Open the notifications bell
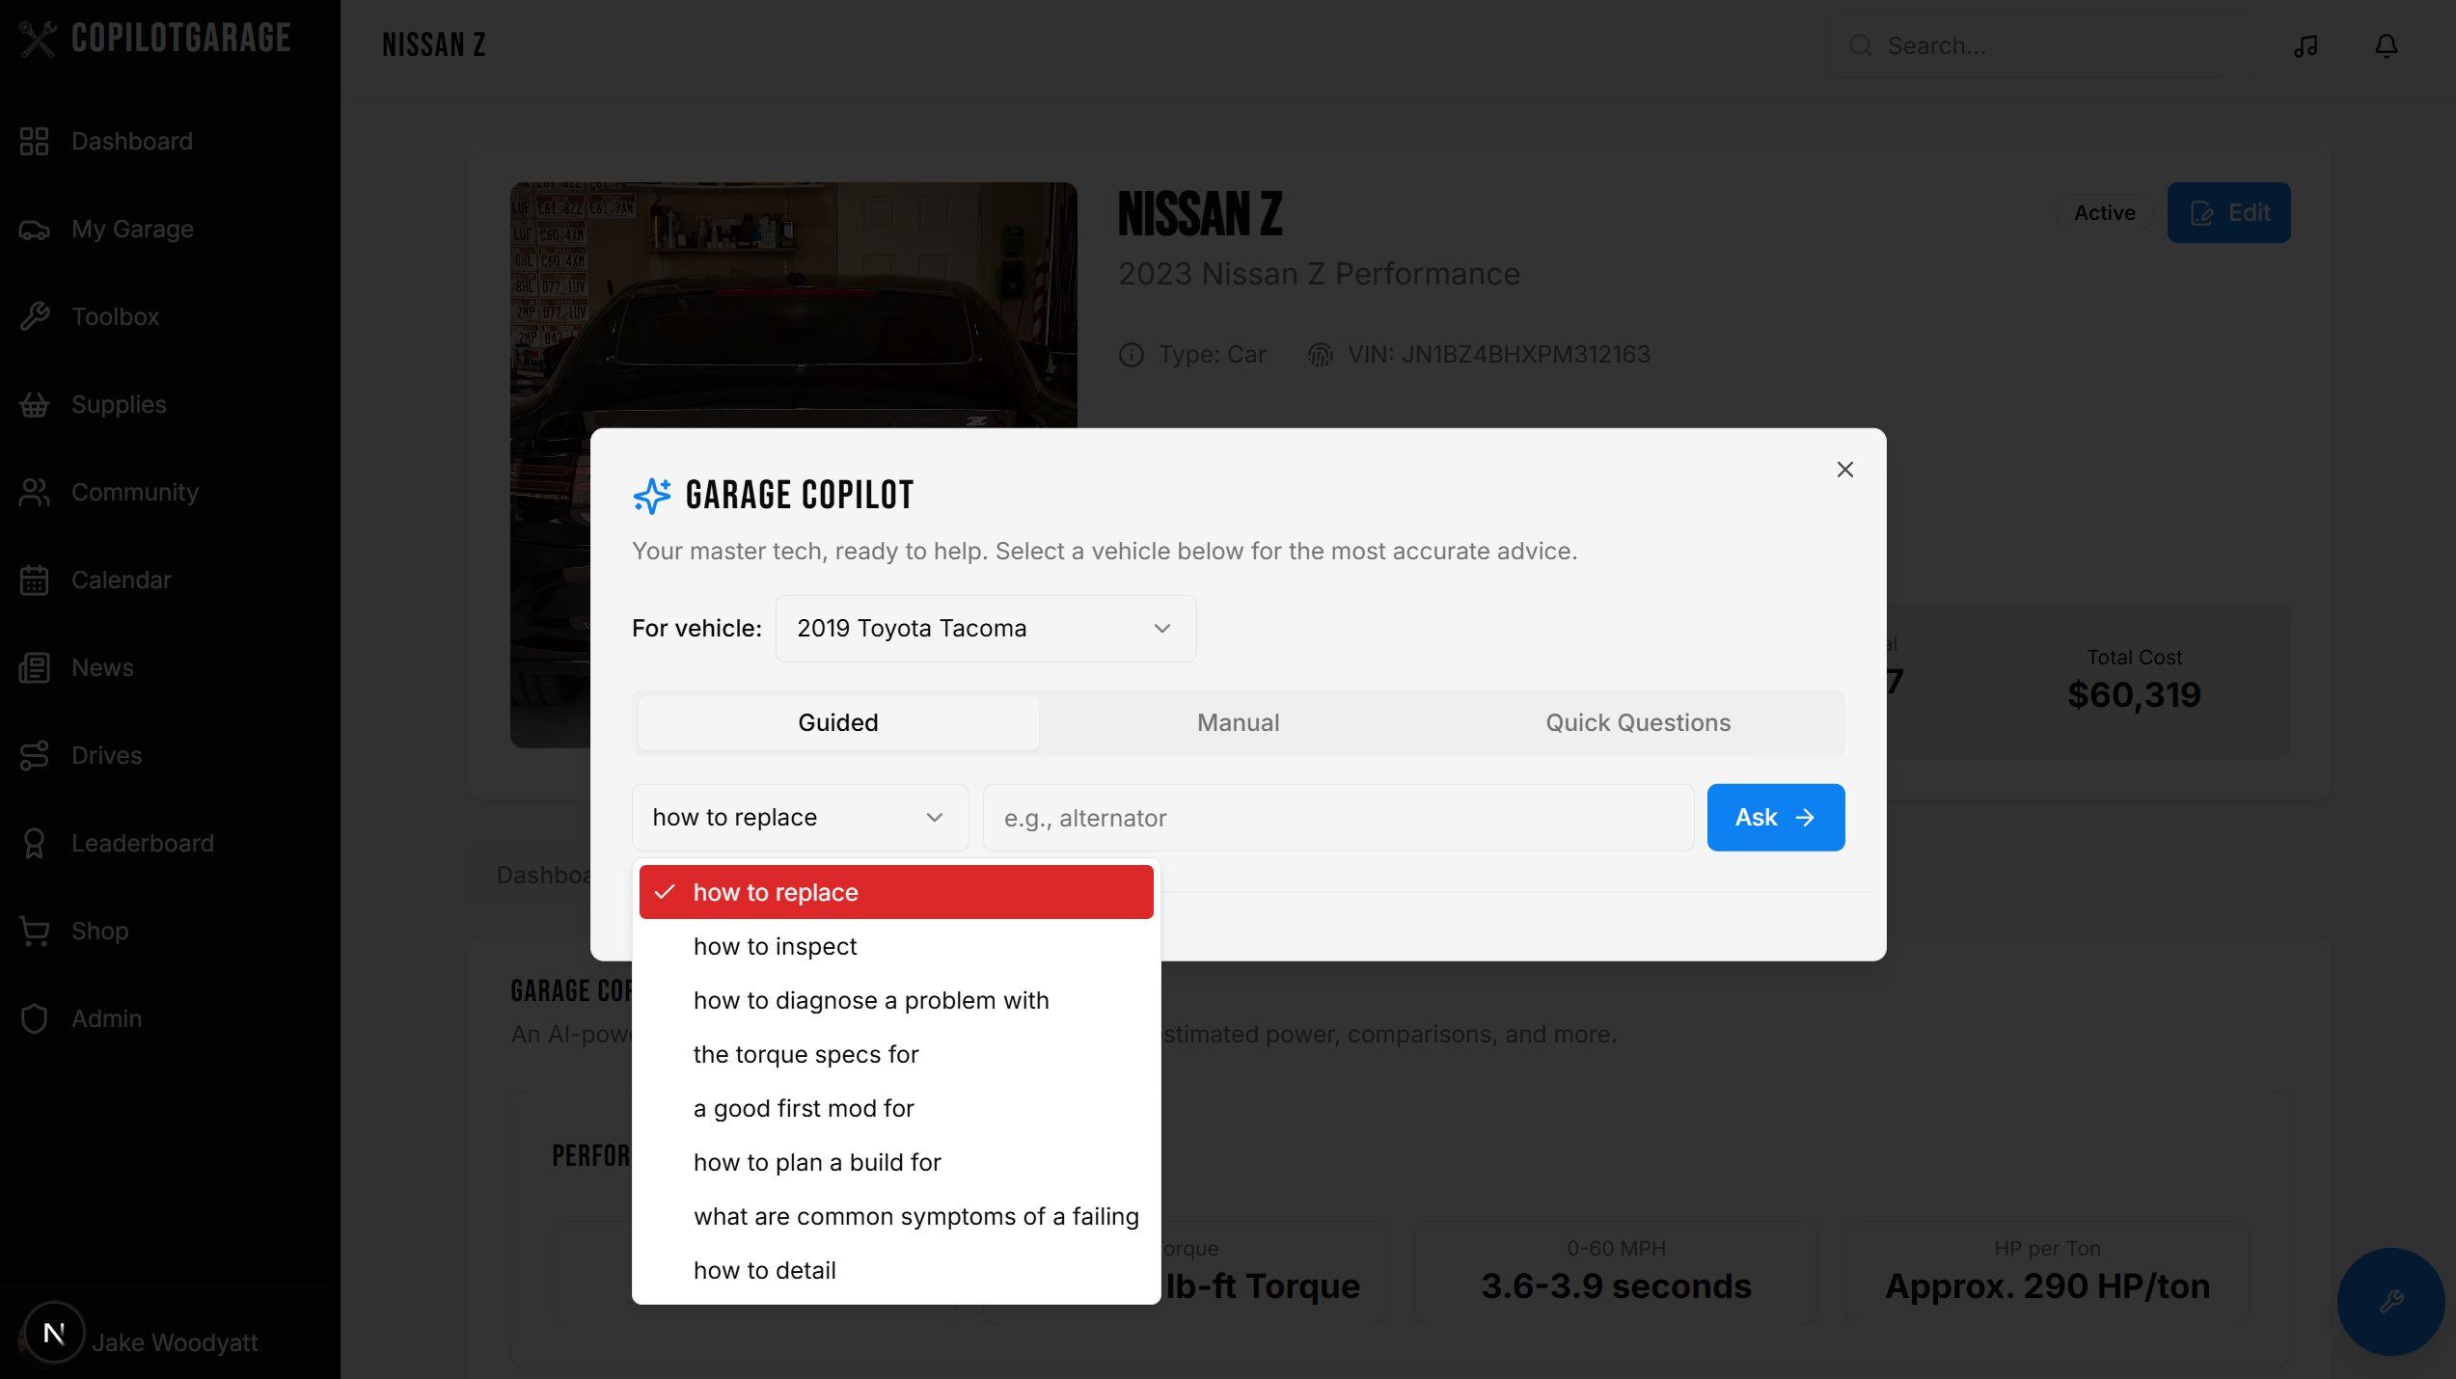 [x=2386, y=46]
